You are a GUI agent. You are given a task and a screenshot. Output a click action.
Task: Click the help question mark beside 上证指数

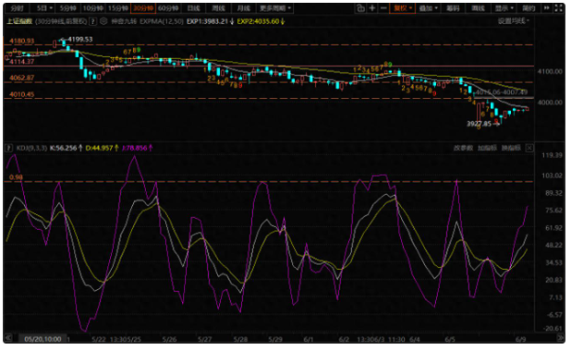click(x=93, y=21)
